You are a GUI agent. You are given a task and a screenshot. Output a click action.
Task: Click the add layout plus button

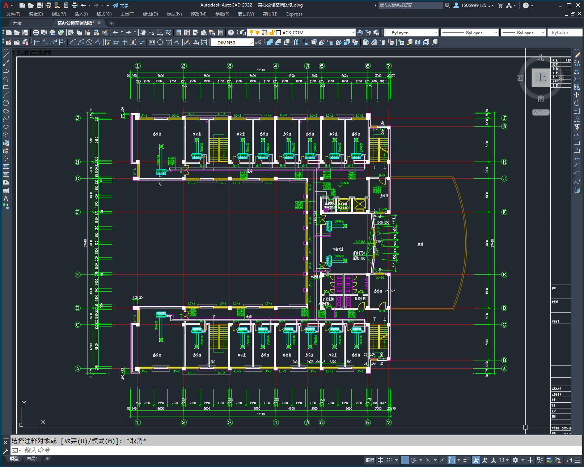[47, 458]
